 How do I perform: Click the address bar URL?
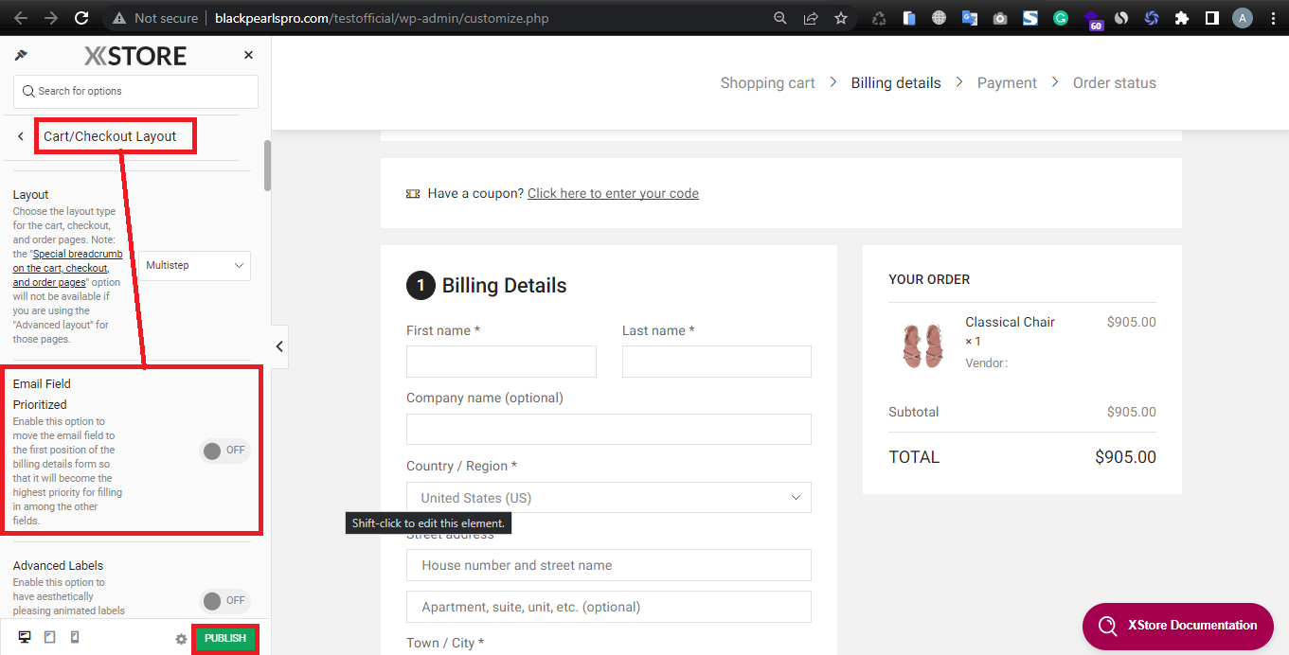pos(381,18)
